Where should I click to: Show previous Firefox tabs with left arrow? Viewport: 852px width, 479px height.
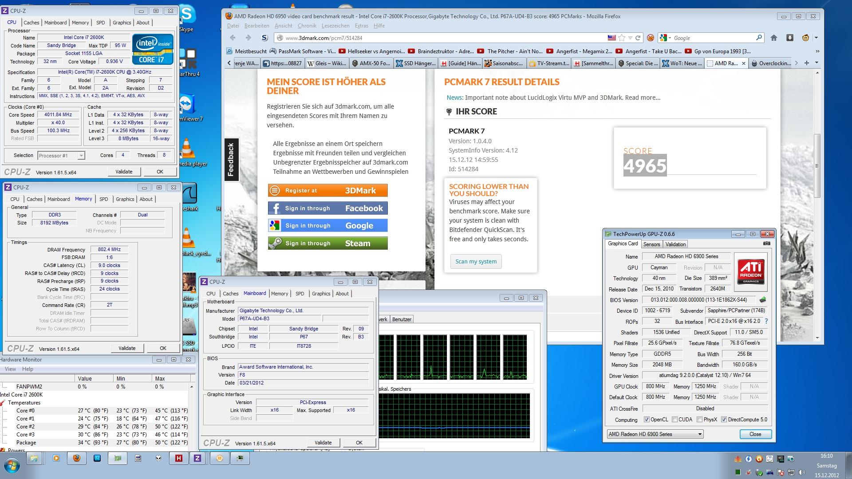pyautogui.click(x=229, y=63)
